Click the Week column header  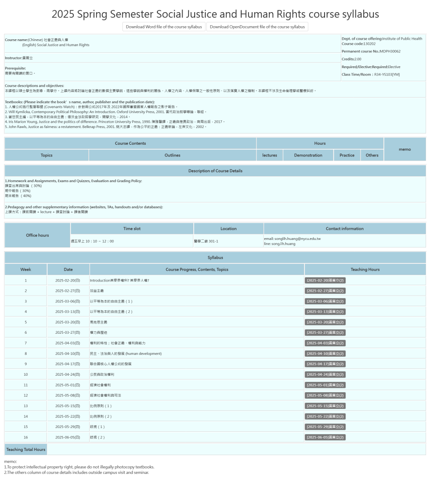pyautogui.click(x=26, y=269)
